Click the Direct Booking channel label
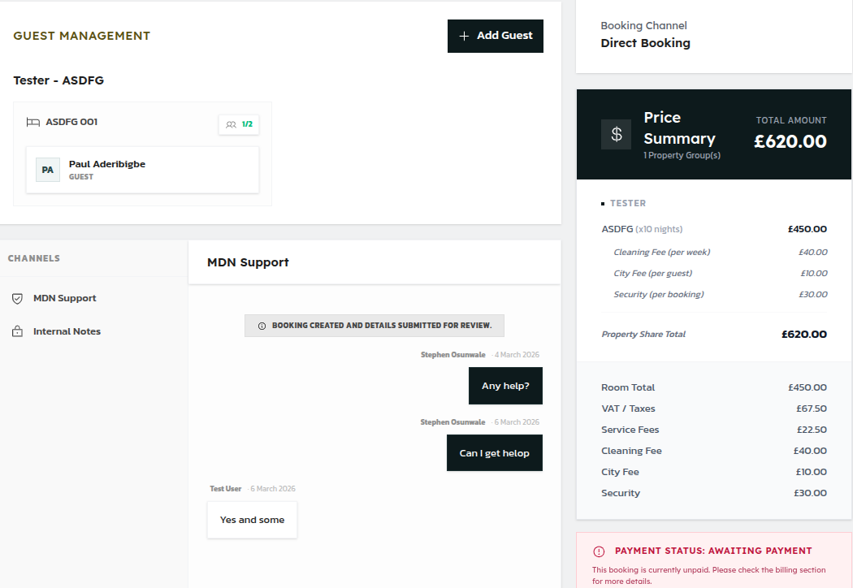853x588 pixels. tap(645, 43)
